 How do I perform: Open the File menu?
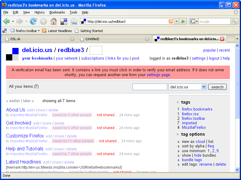[x=6, y=12]
